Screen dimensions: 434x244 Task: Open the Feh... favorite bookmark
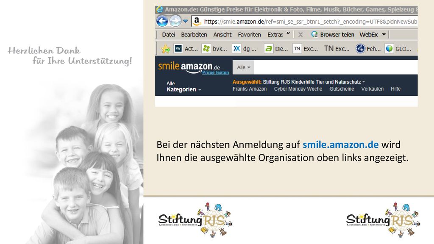tap(368, 49)
